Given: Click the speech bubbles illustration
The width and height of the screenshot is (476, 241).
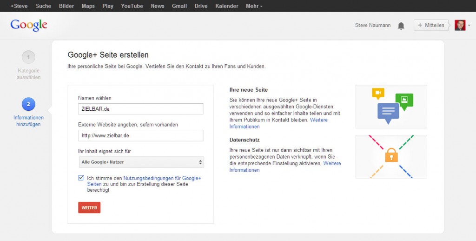Looking at the screenshot, I should tap(391, 107).
